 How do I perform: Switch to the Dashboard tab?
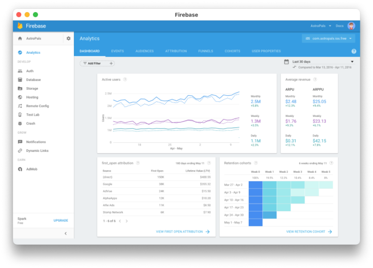[x=90, y=51]
